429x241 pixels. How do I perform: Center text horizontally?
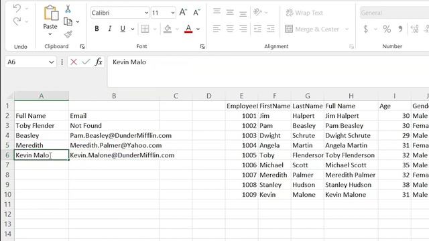pos(230,29)
